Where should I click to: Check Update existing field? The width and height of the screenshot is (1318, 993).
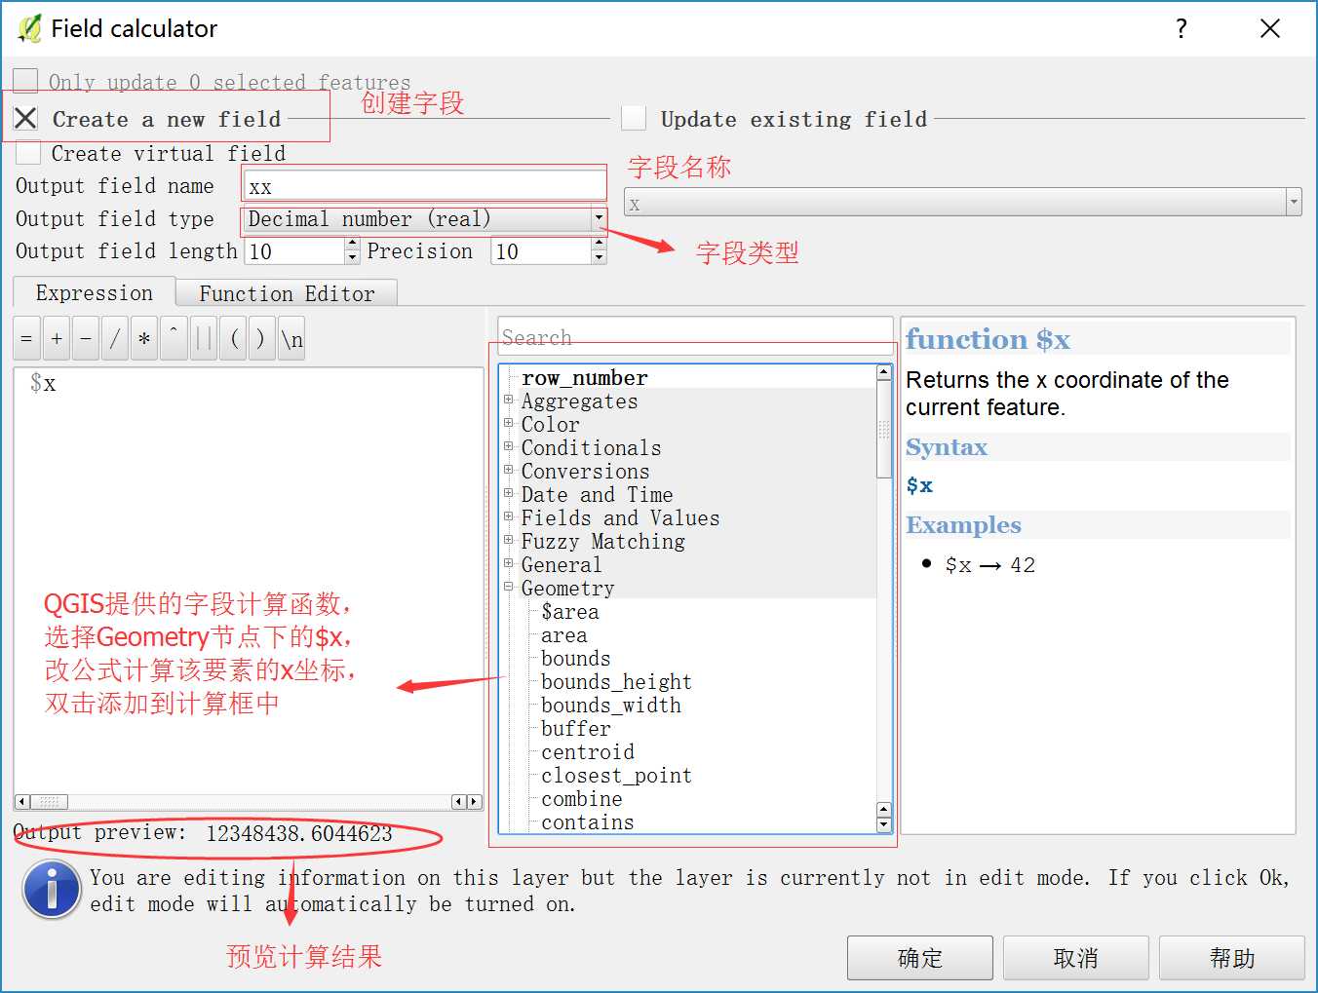coord(634,119)
